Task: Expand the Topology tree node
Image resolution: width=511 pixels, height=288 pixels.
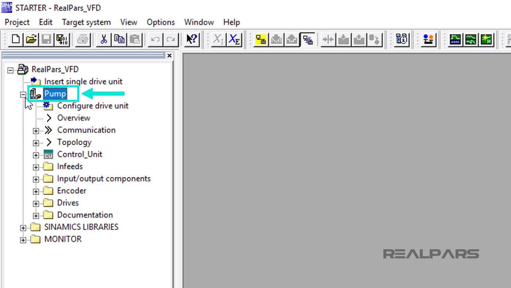Action: [36, 143]
